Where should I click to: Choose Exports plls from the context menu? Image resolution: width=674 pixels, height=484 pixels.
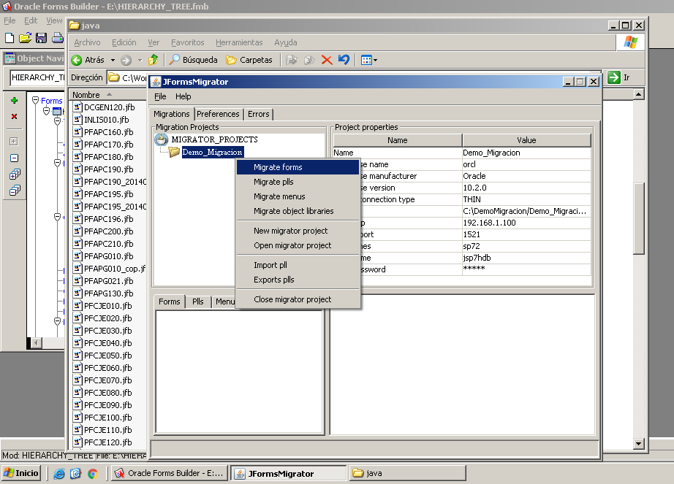298,280
